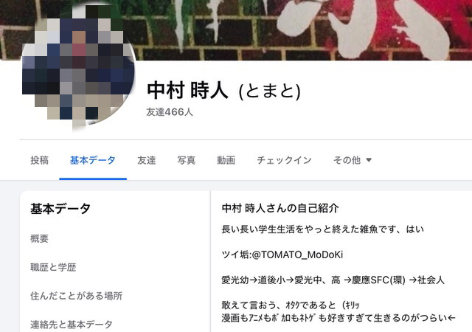Screen dimensions: 472x332
Task: Switch to the 投稿 tab
Action: click(x=39, y=160)
